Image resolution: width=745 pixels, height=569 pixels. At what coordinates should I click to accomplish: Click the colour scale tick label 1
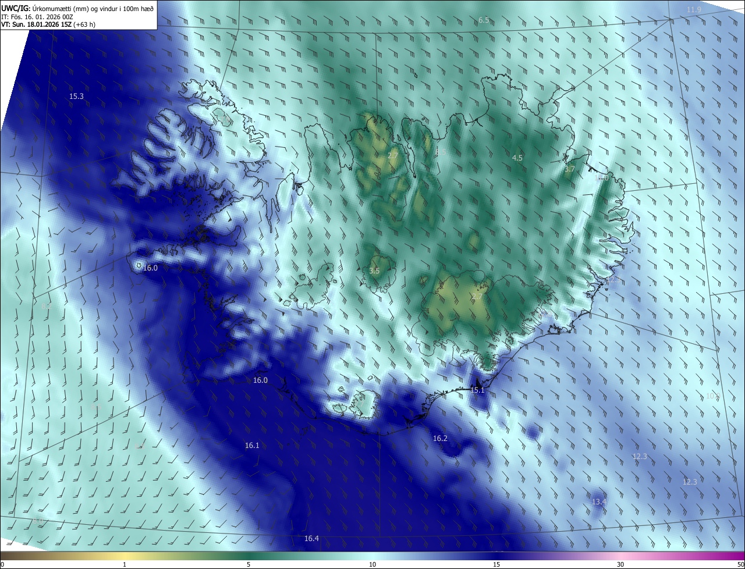point(125,564)
